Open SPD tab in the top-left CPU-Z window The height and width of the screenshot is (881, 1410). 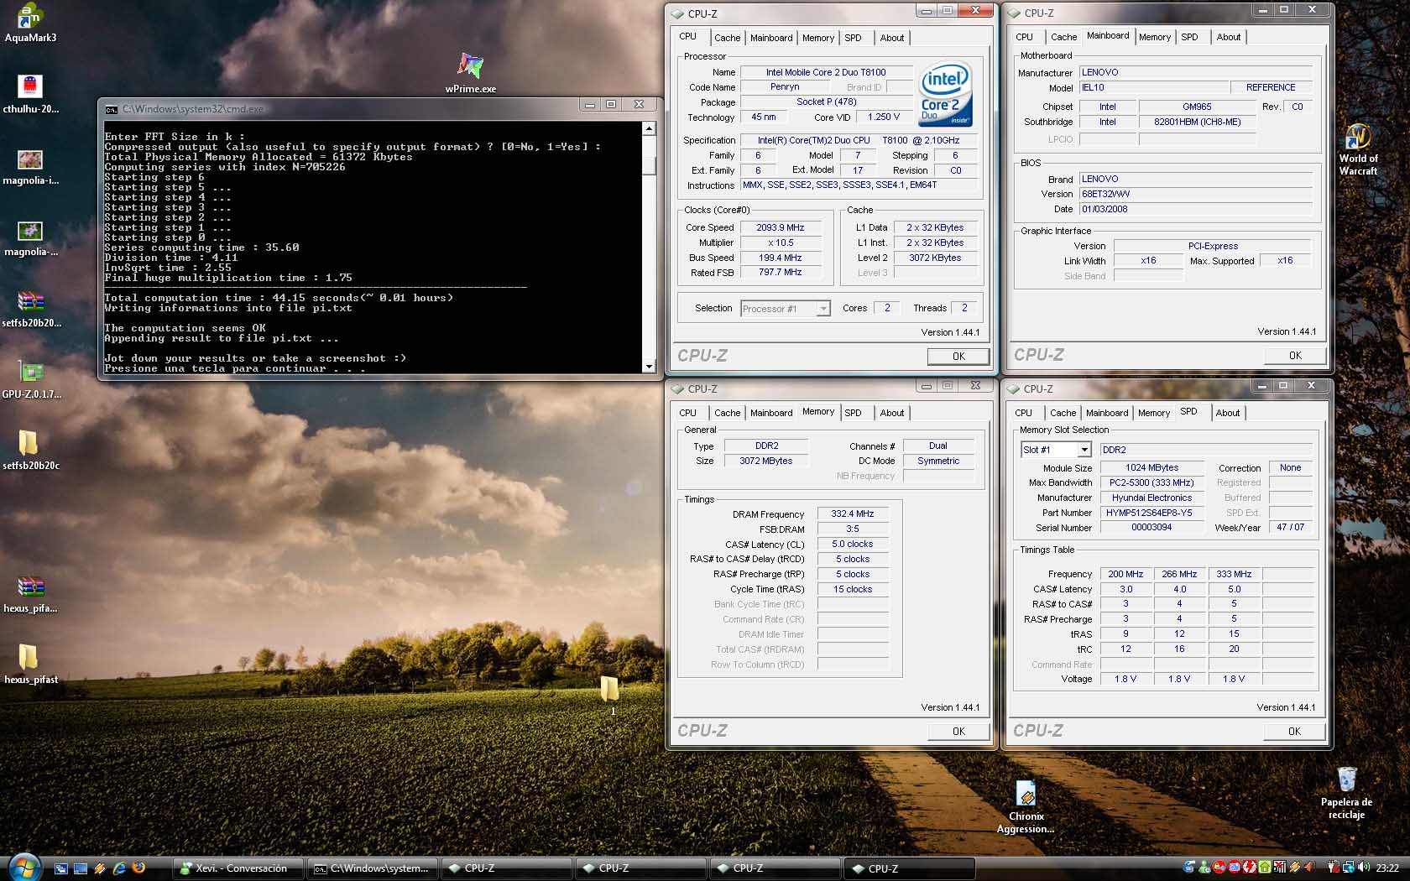(853, 38)
